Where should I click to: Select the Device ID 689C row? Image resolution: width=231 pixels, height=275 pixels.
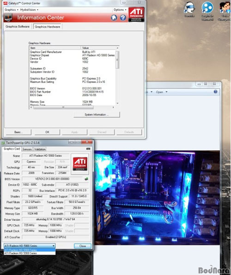[73, 59]
